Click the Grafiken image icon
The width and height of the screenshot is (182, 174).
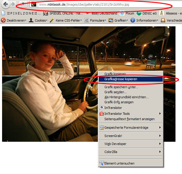(x=111, y=20)
